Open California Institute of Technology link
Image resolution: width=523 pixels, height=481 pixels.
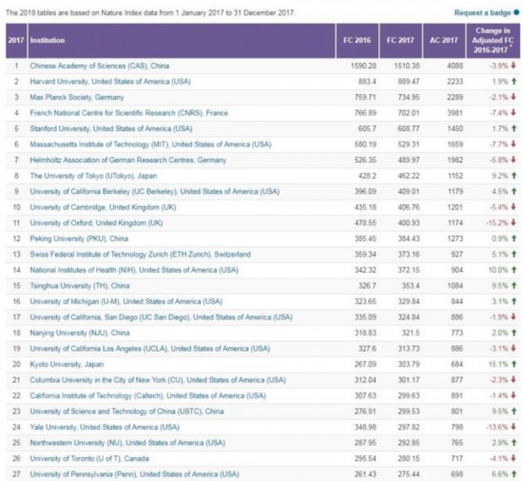point(147,395)
